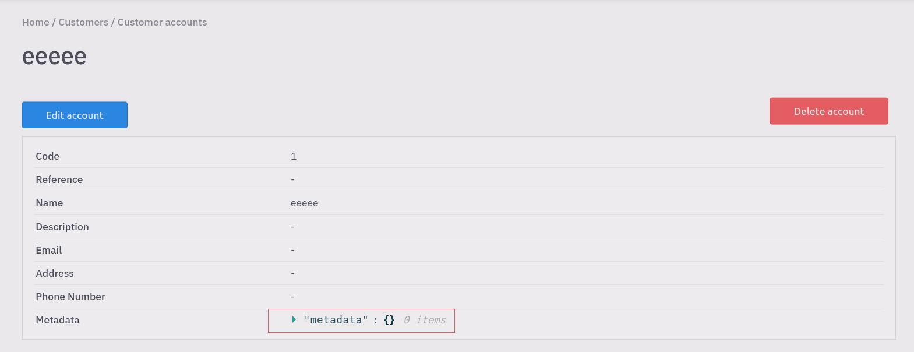Click the Description row dash
This screenshot has height=352, width=914.
click(292, 226)
